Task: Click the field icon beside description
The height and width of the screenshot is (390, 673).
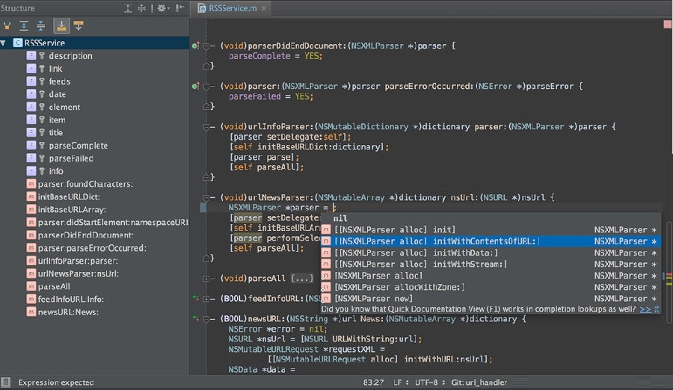Action: pyautogui.click(x=31, y=56)
